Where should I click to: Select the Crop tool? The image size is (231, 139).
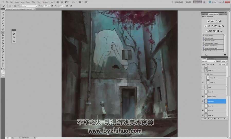[3, 24]
